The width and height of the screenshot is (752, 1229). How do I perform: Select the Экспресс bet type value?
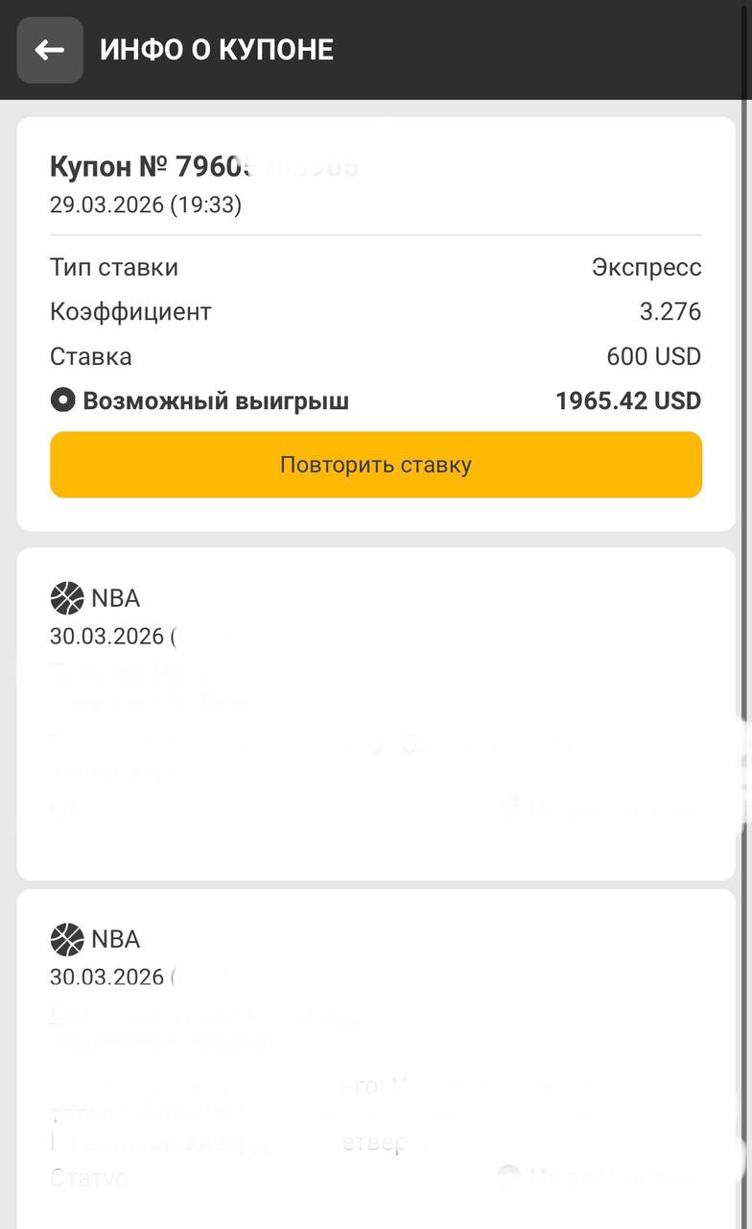pos(646,267)
